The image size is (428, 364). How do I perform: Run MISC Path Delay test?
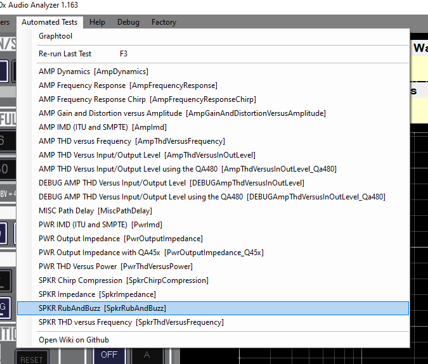point(213,211)
